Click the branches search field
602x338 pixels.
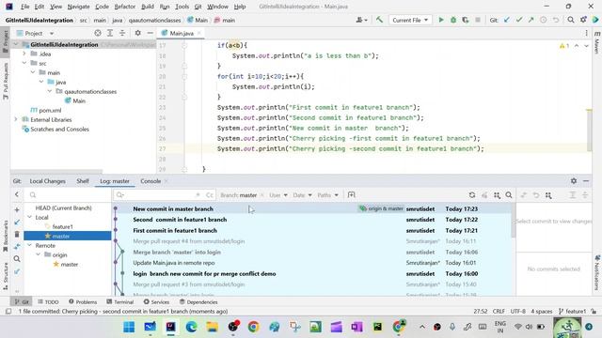click(69, 195)
